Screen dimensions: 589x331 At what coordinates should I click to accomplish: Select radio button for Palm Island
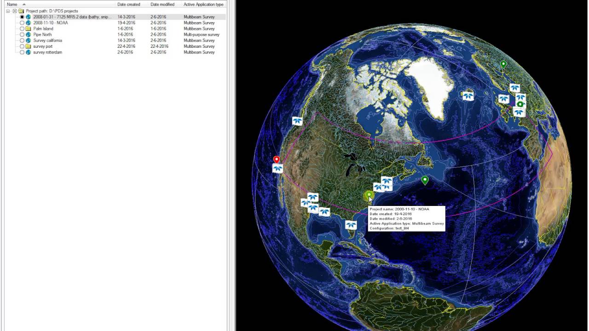tap(22, 29)
